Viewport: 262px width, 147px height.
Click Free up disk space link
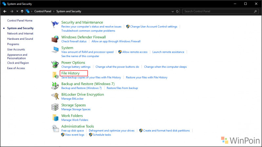(x=72, y=130)
